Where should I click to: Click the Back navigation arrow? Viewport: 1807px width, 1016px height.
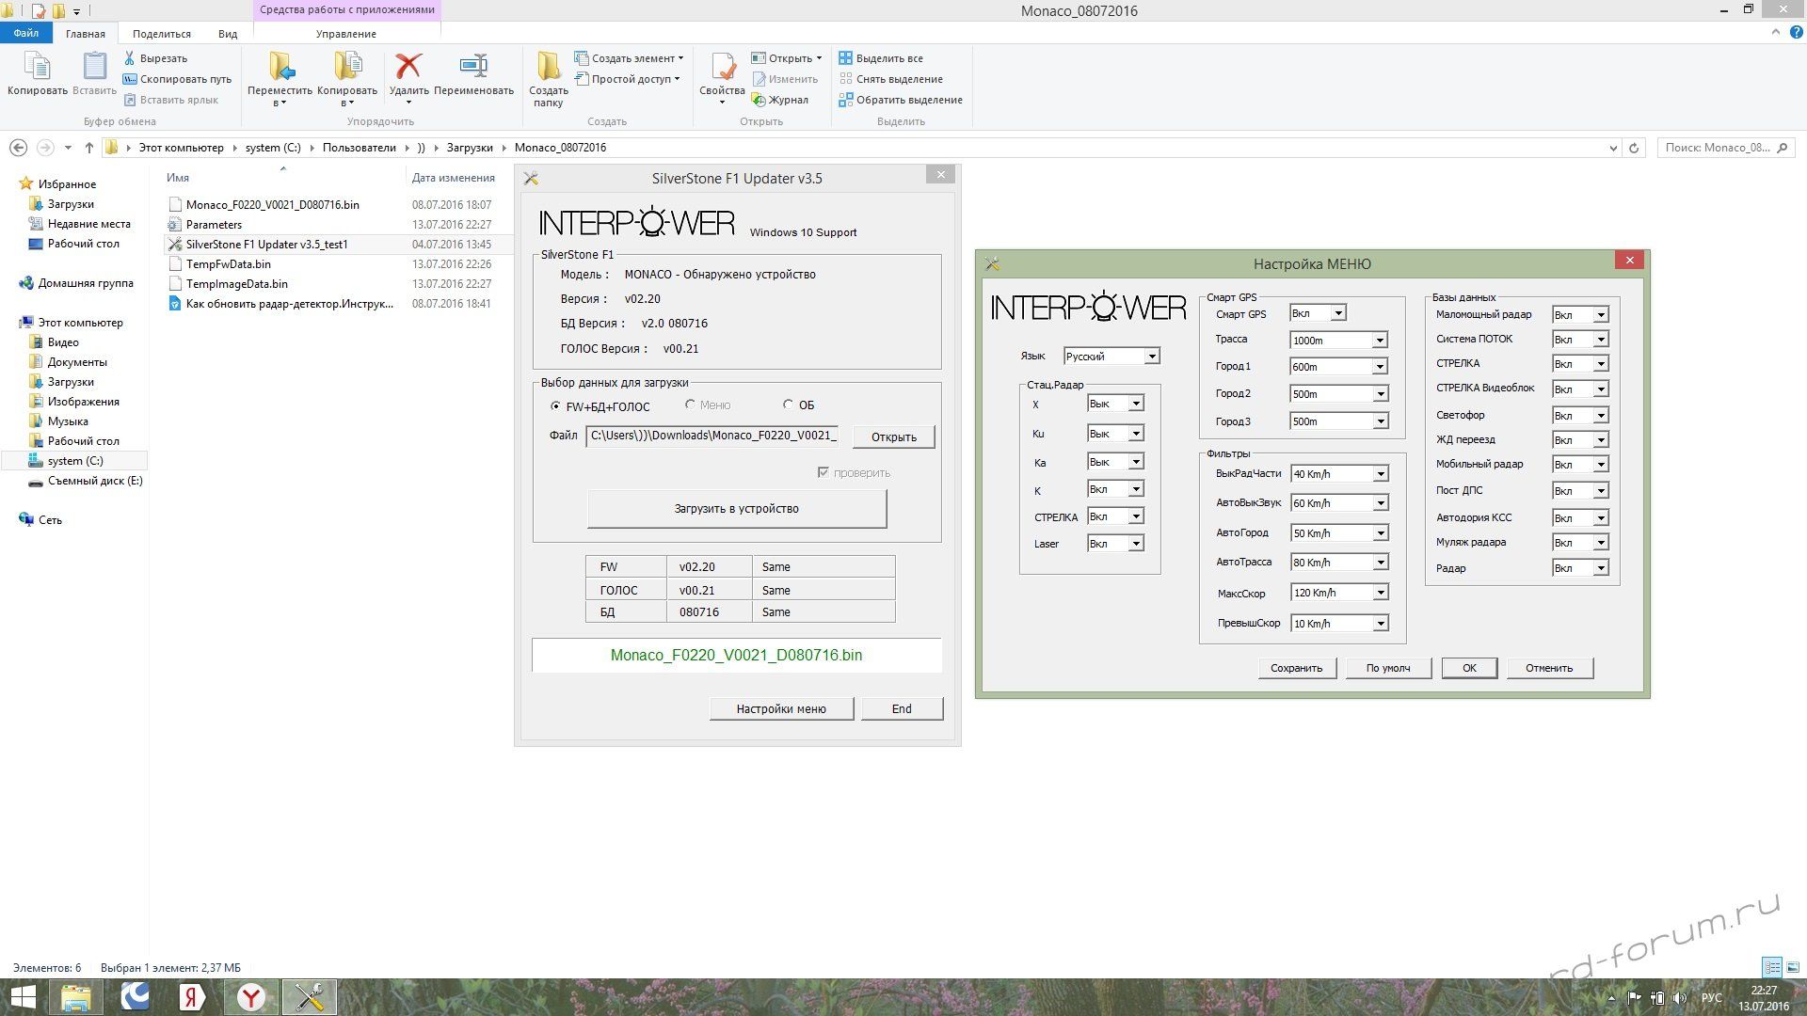(18, 148)
